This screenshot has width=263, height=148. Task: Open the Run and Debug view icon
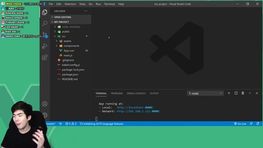[x=45, y=46]
